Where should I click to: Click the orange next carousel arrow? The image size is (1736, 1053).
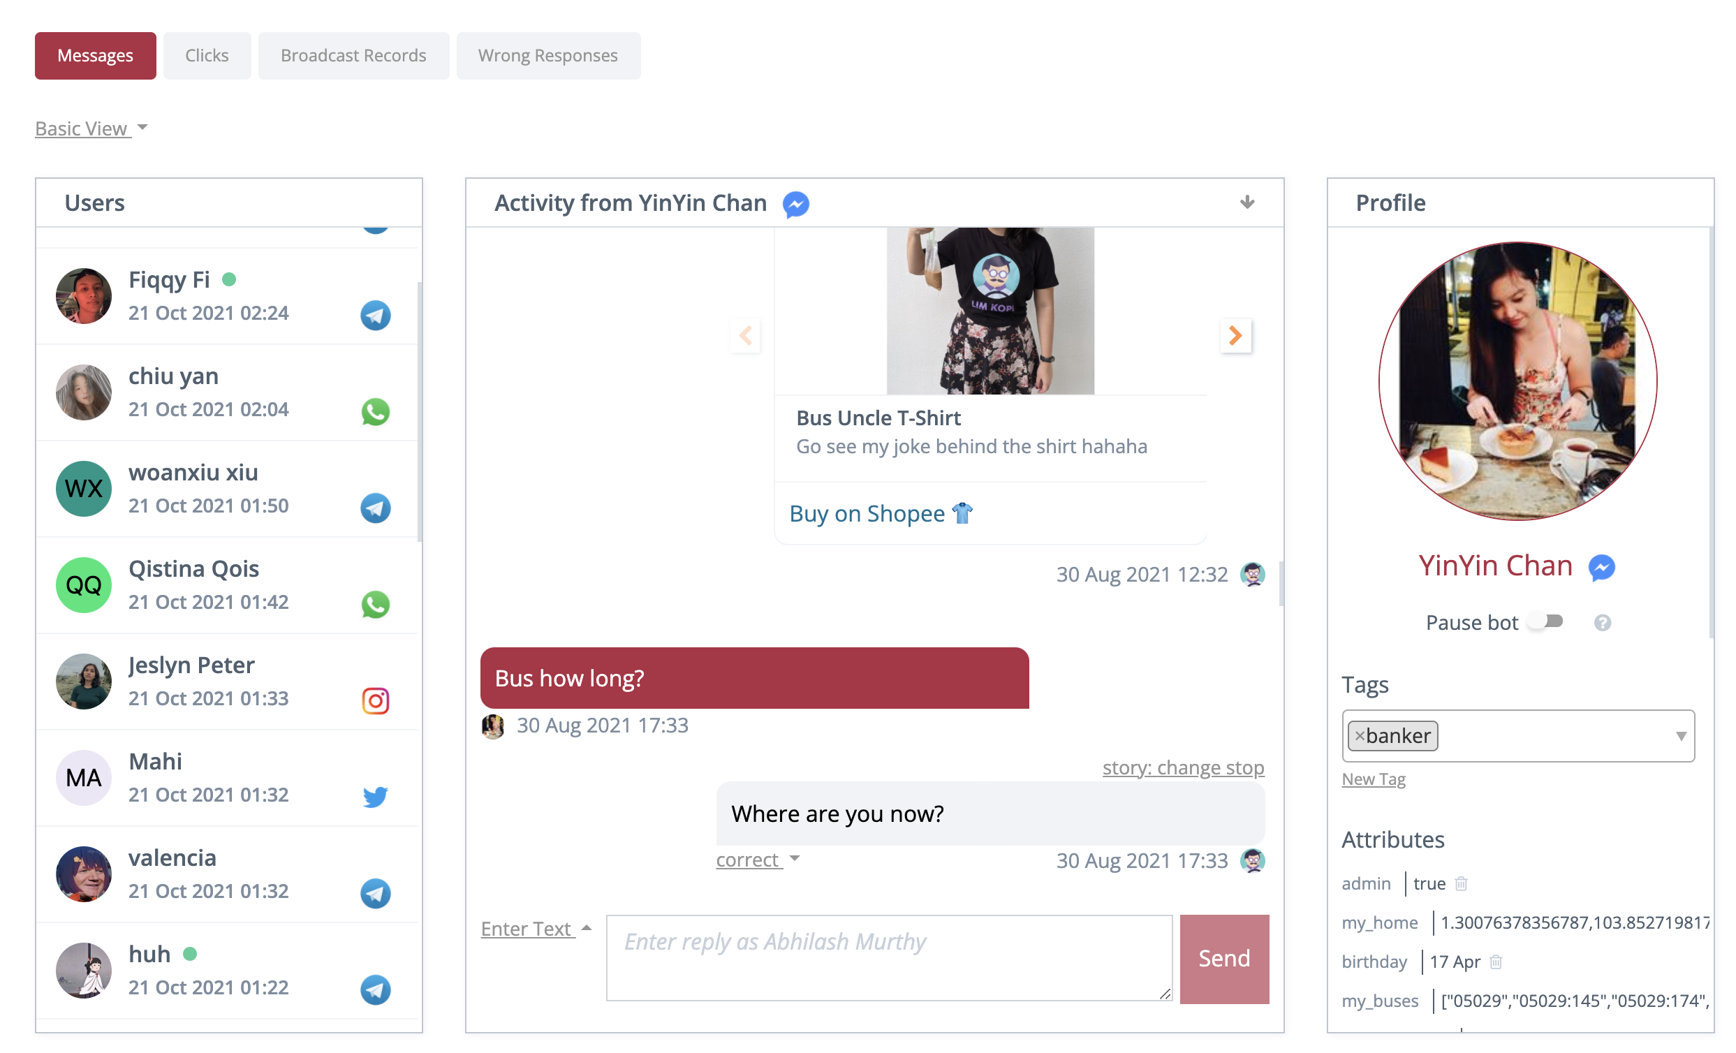tap(1235, 336)
